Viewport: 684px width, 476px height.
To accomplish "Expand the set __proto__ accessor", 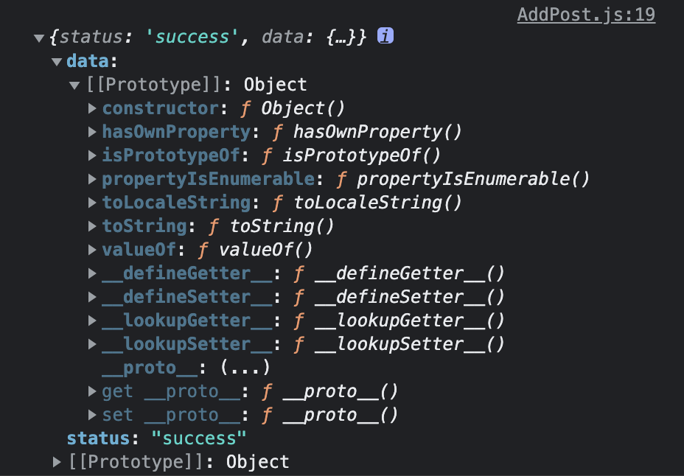I will (x=92, y=415).
